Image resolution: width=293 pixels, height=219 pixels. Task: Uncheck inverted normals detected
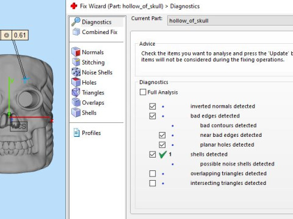(153, 106)
